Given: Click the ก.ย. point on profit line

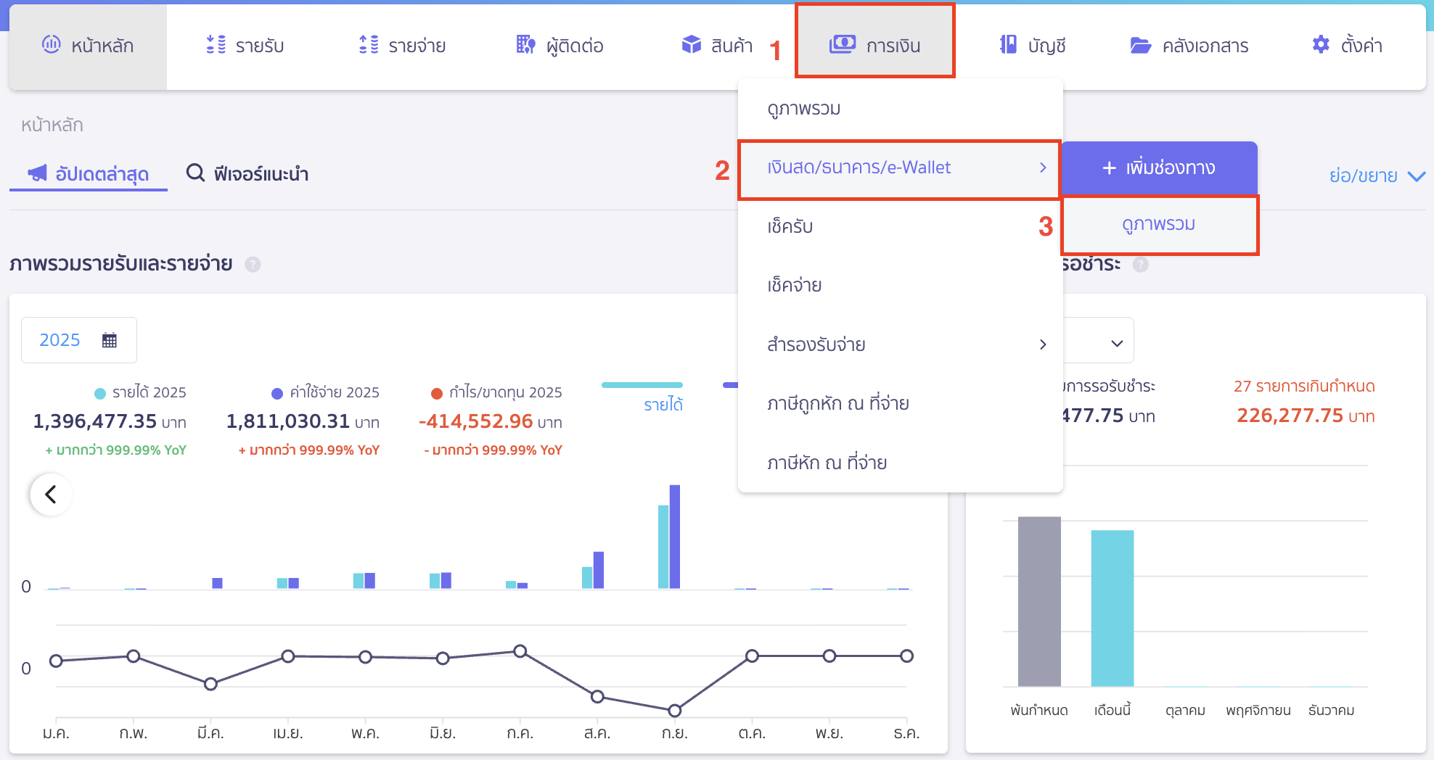Looking at the screenshot, I should tap(675, 710).
